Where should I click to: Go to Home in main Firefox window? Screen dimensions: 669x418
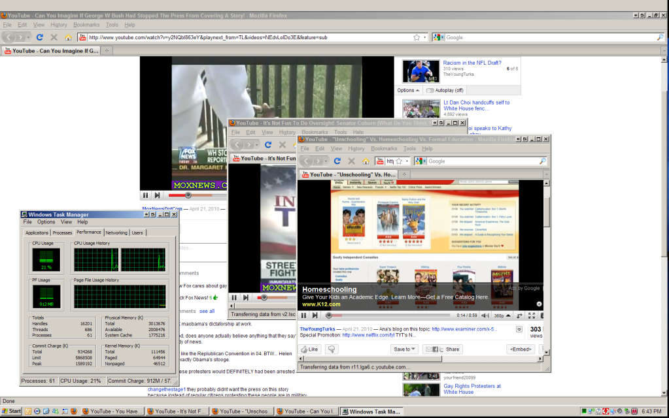coord(68,37)
